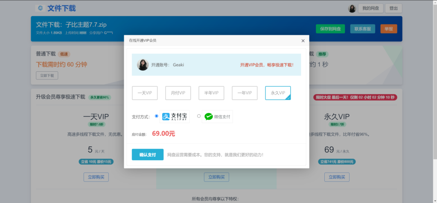
Task: Choose the 一年VIP plan option
Action: [x=245, y=93]
